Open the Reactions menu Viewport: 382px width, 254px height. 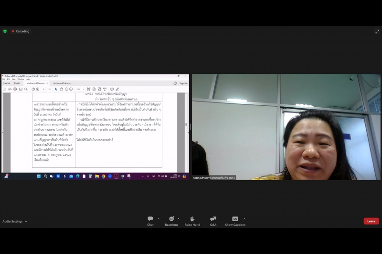click(171, 221)
